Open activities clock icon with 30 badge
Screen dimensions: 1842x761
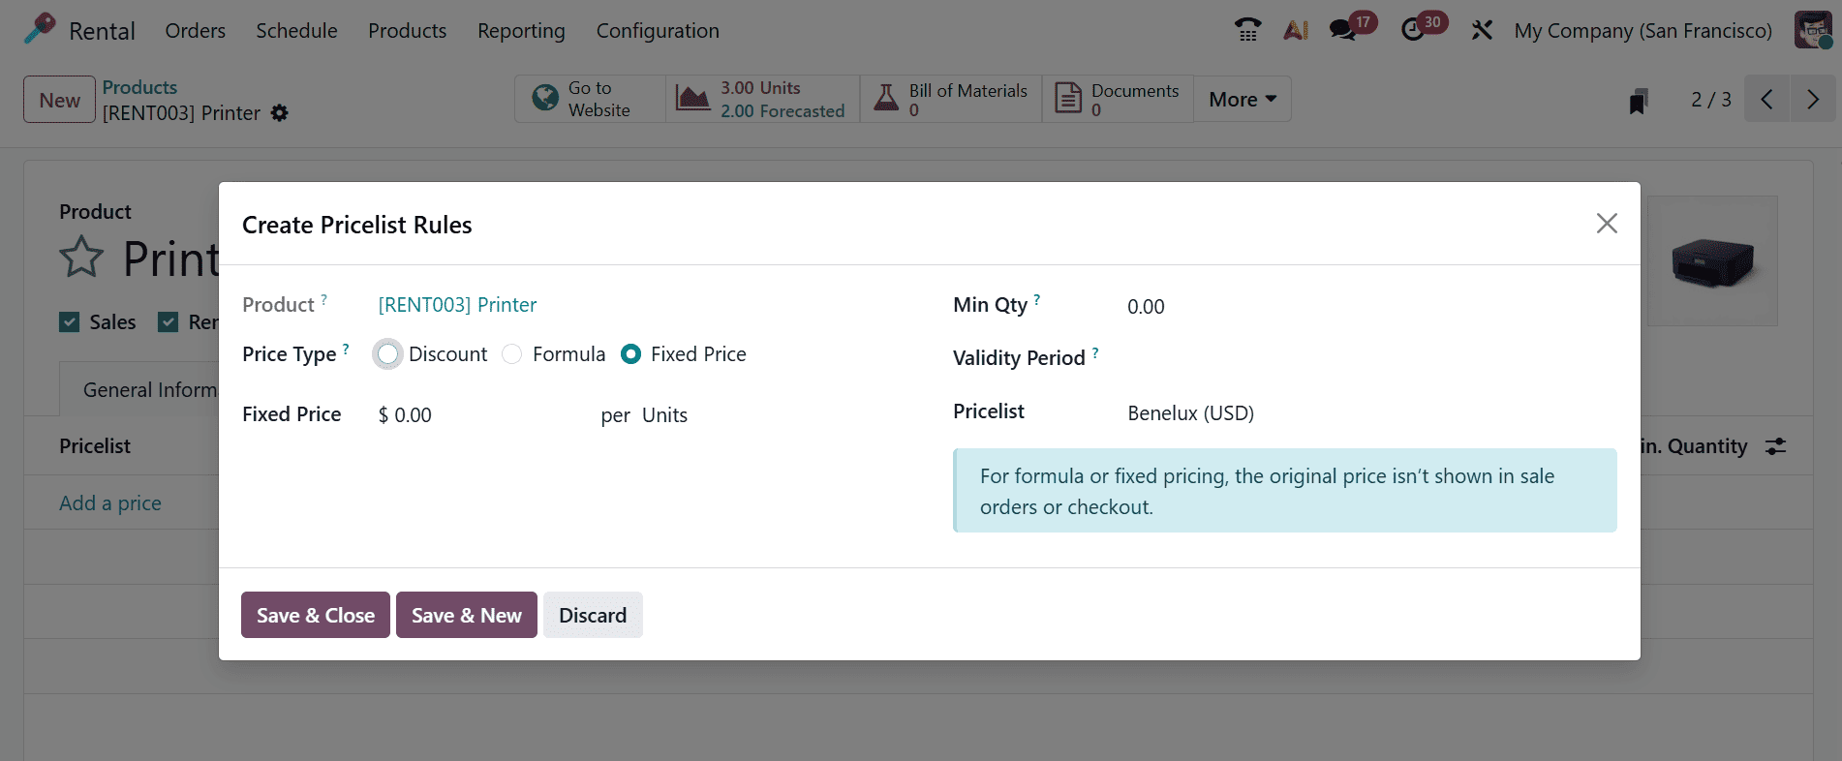[1413, 30]
